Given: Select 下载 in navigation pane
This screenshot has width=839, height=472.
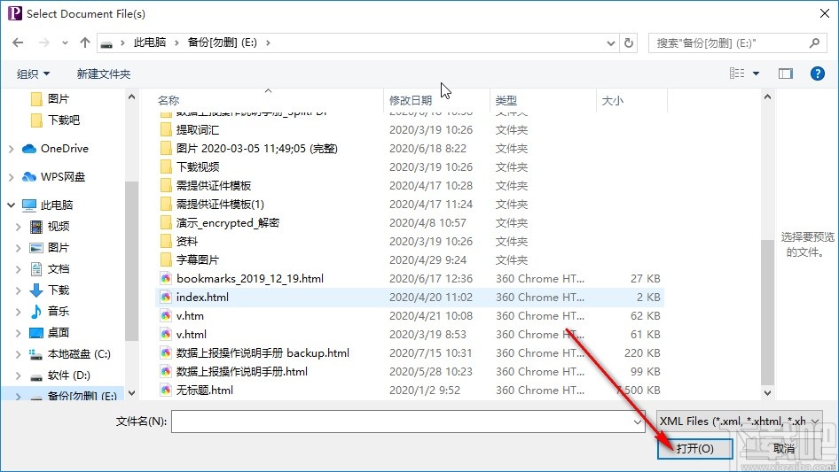Looking at the screenshot, I should tap(59, 290).
